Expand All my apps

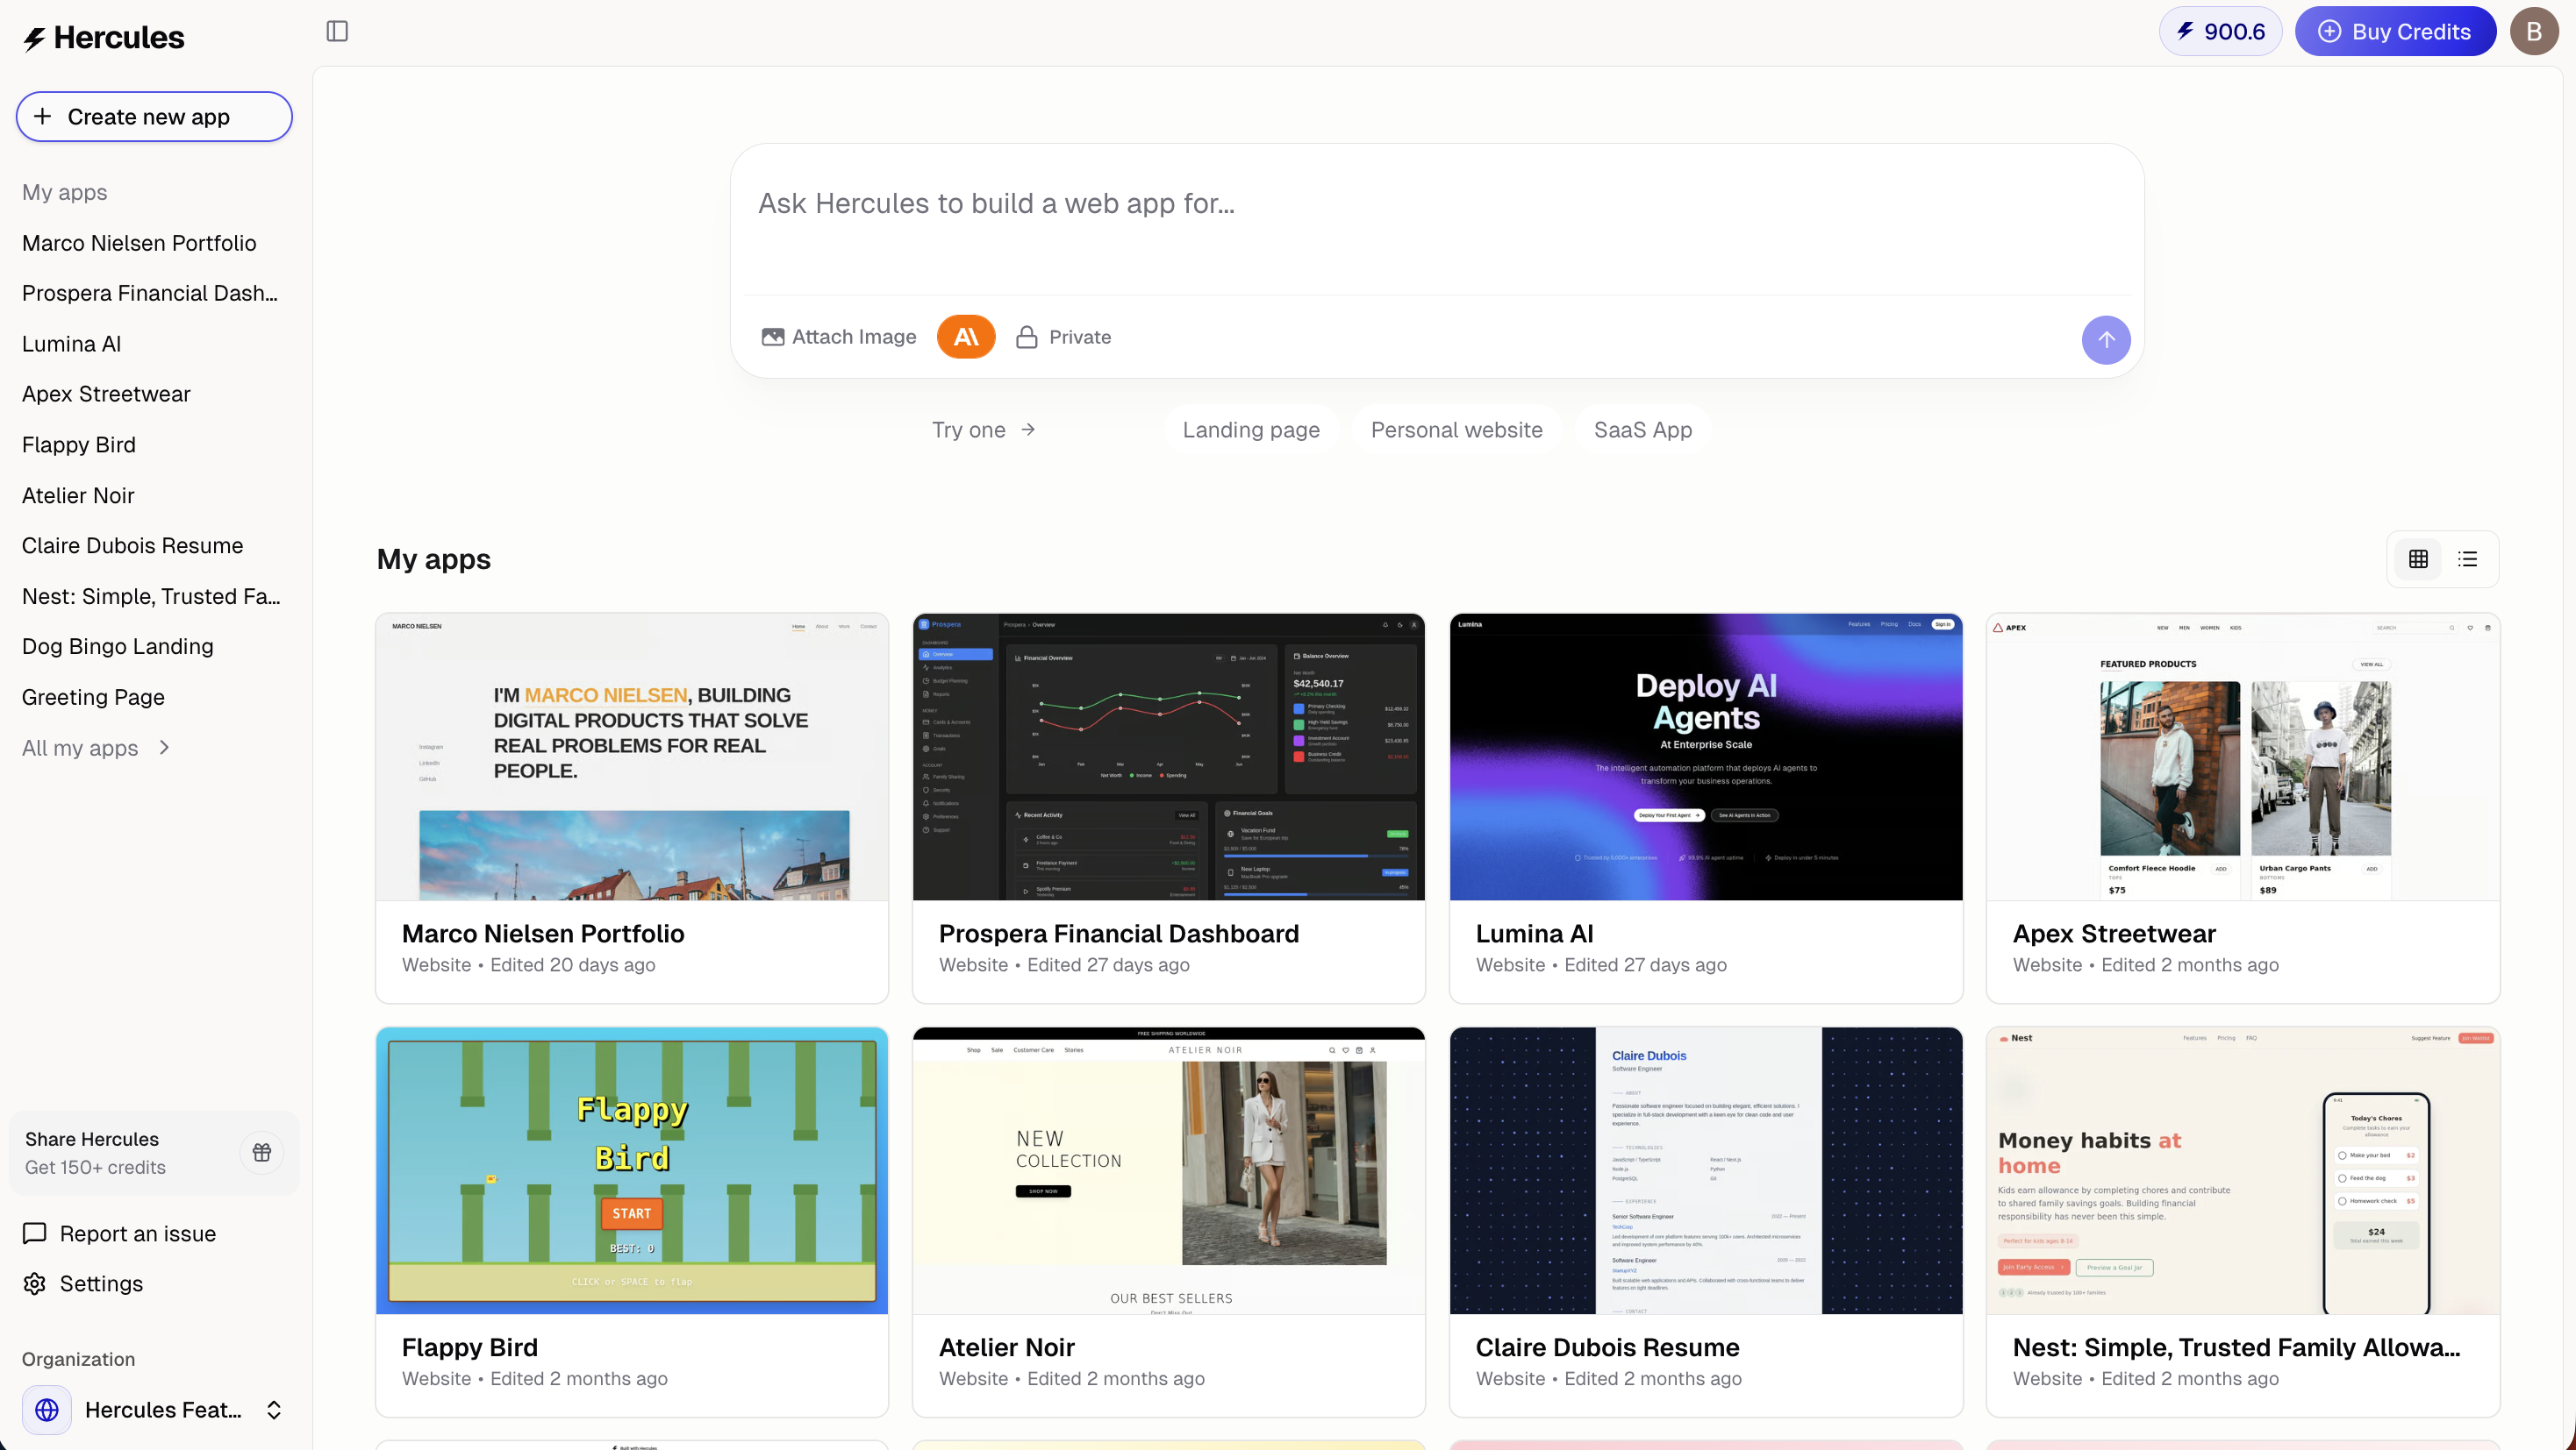coord(96,748)
